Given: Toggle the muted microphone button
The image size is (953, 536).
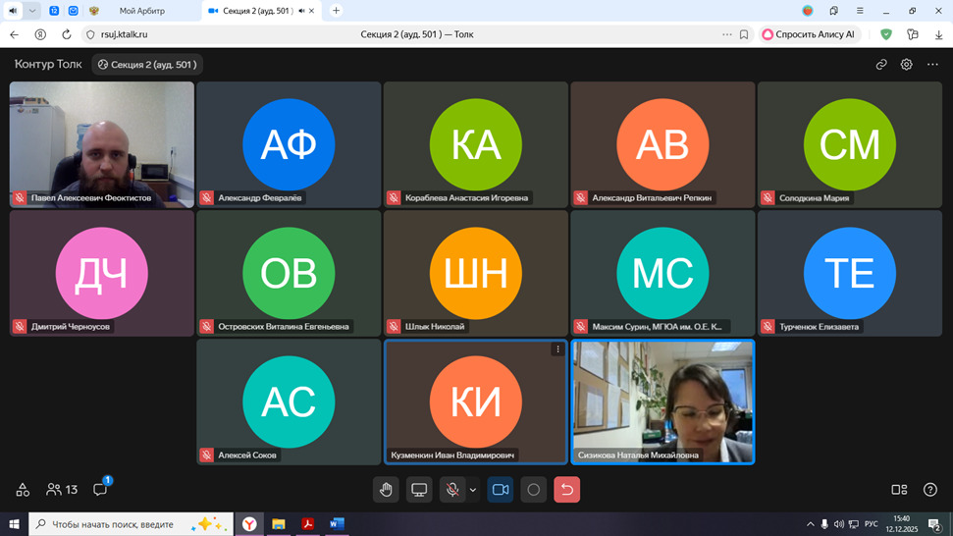Looking at the screenshot, I should tap(451, 490).
